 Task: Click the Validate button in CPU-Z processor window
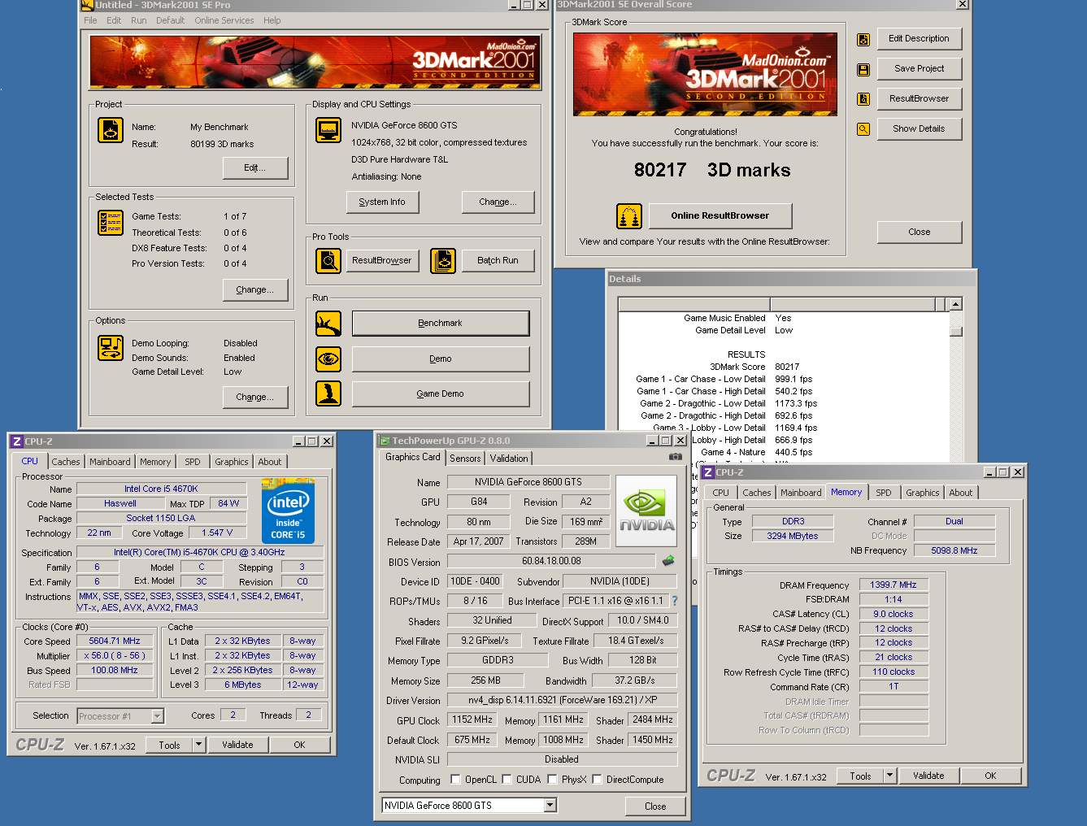pos(237,745)
